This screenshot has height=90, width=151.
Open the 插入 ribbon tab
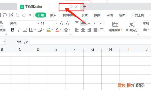pyautogui.click(x=53, y=15)
